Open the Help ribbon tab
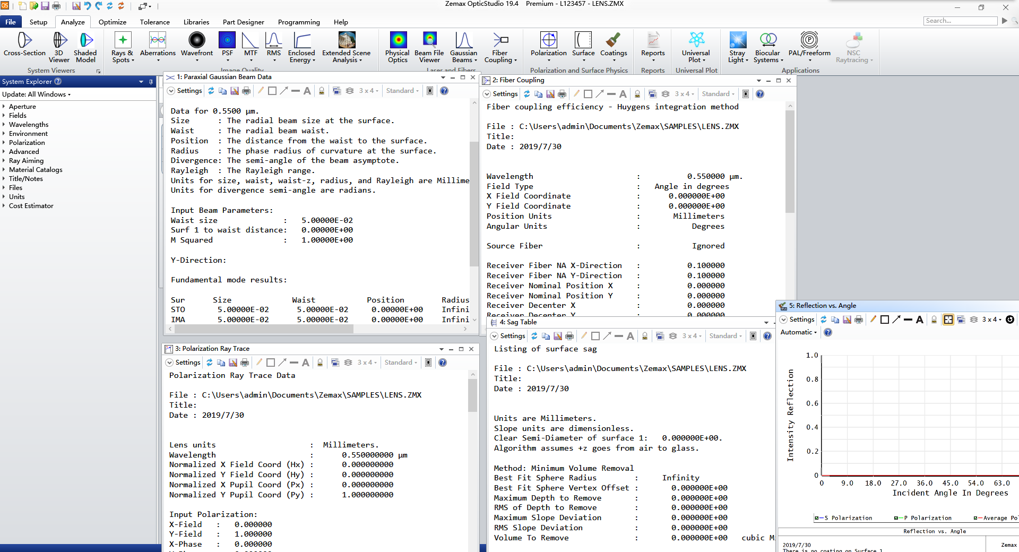 (x=341, y=22)
